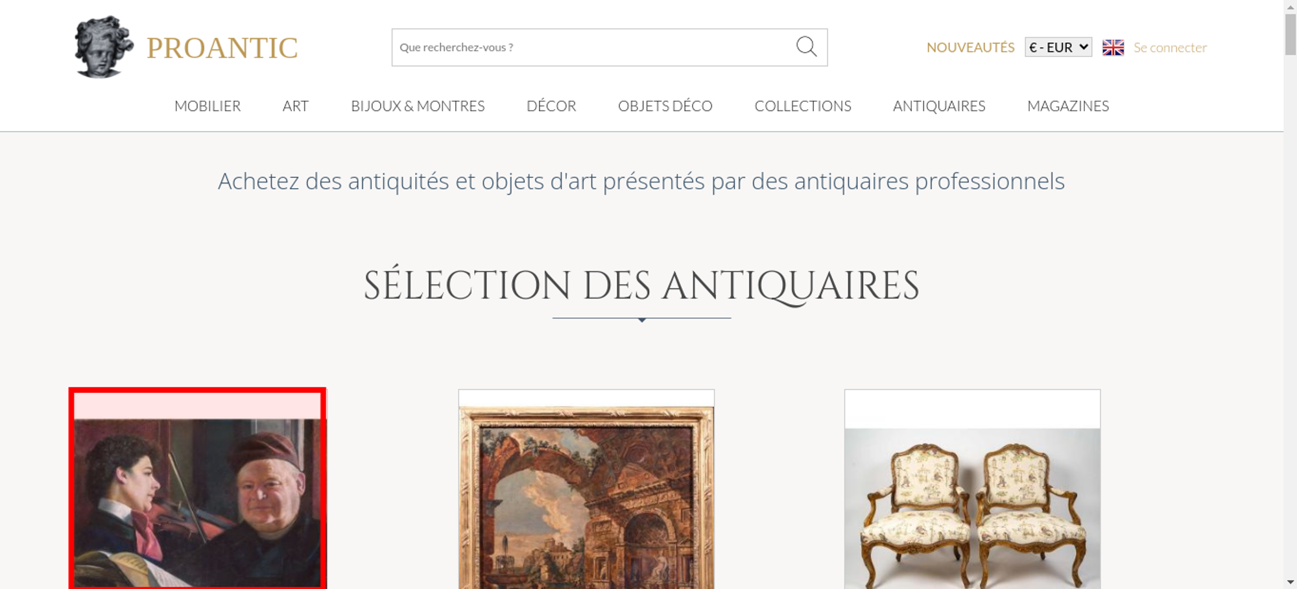The height and width of the screenshot is (589, 1297).
Task: Open the Magazines menu
Action: (1068, 106)
